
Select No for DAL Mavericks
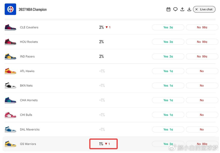click(202, 129)
